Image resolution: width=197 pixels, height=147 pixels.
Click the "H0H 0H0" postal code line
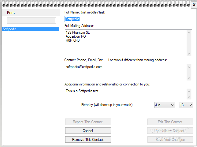pos(72,40)
